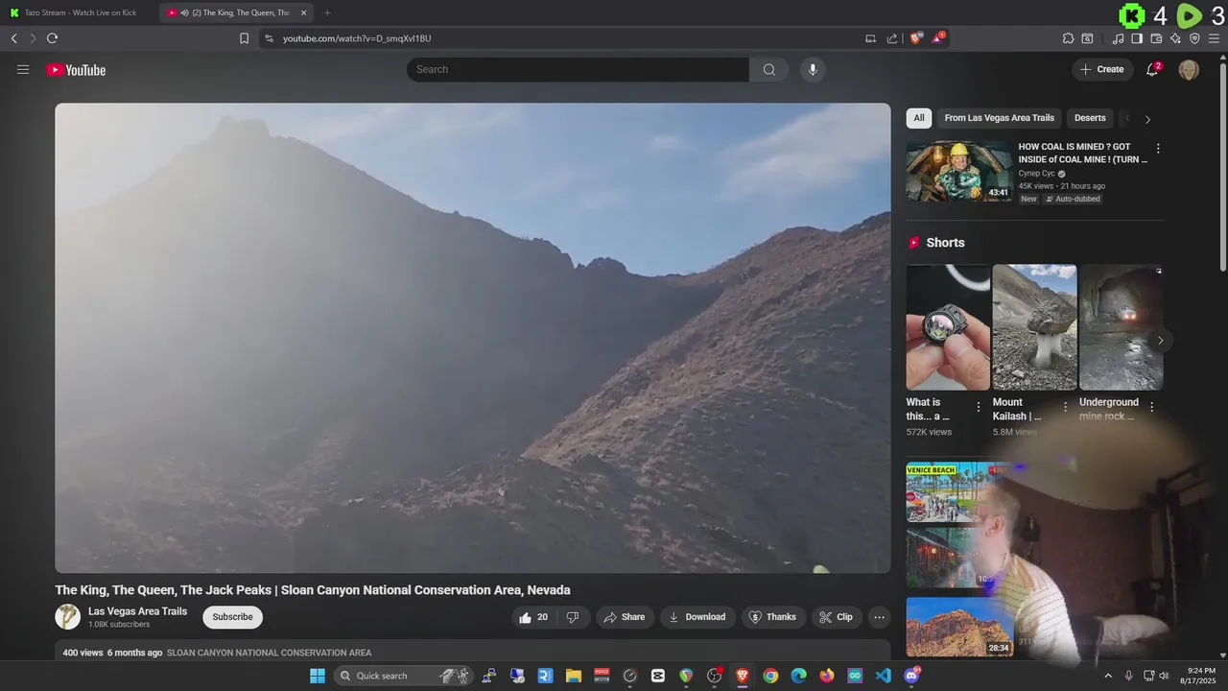
Task: Go back with the browser back arrow
Action: pyautogui.click(x=14, y=38)
